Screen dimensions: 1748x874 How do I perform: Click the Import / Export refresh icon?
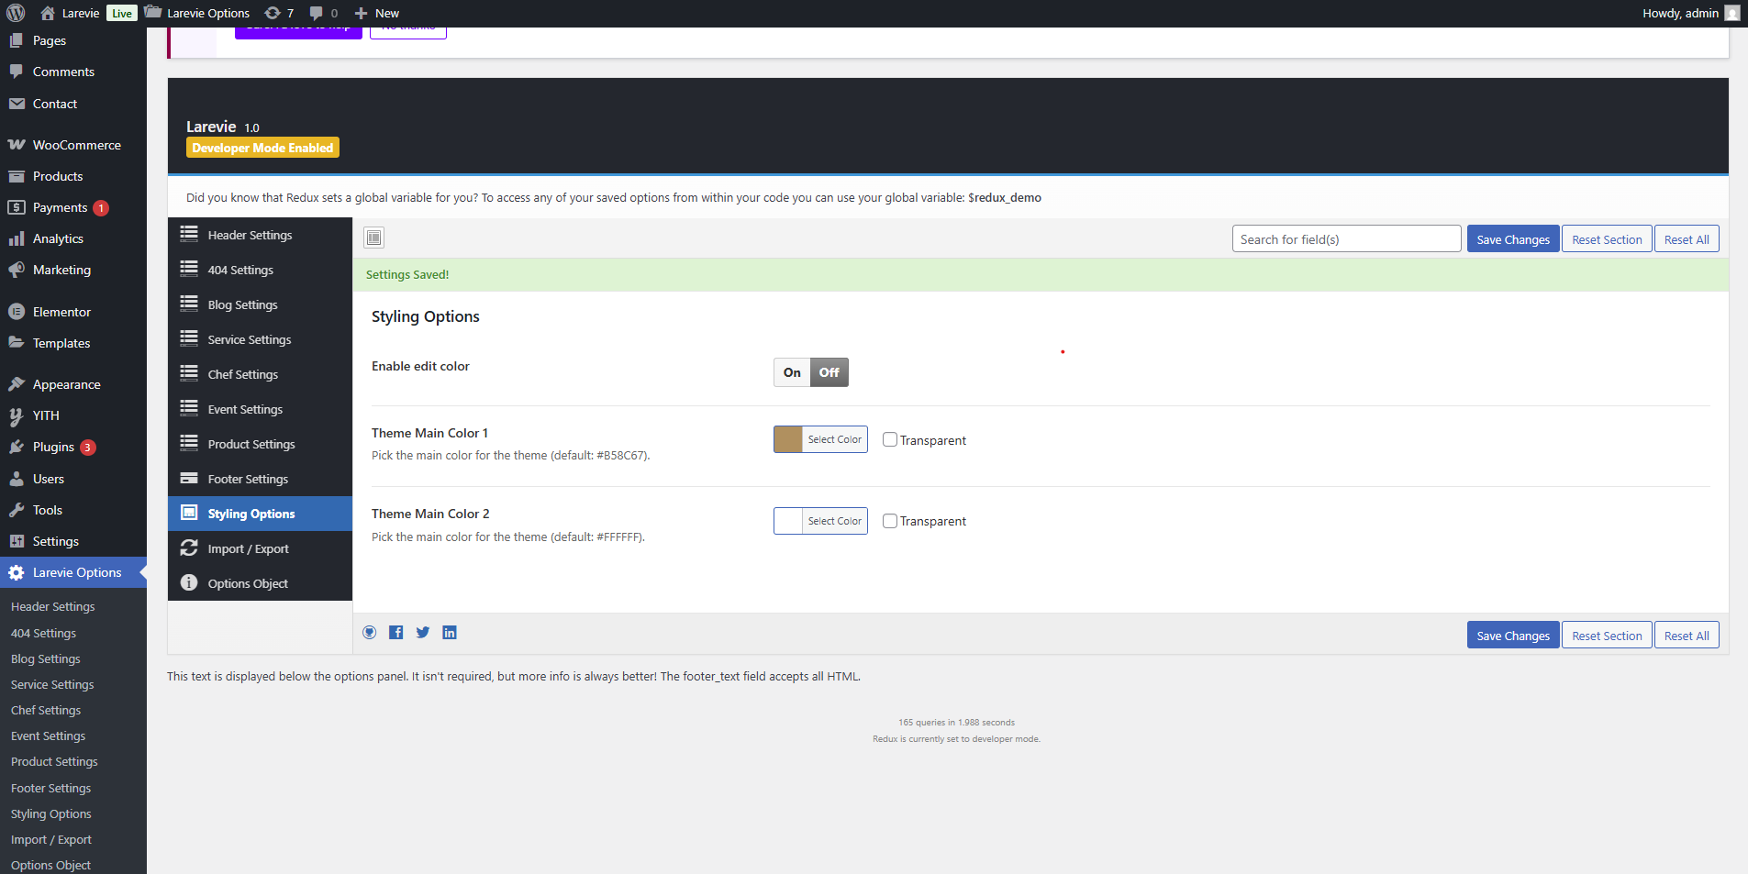(x=189, y=548)
